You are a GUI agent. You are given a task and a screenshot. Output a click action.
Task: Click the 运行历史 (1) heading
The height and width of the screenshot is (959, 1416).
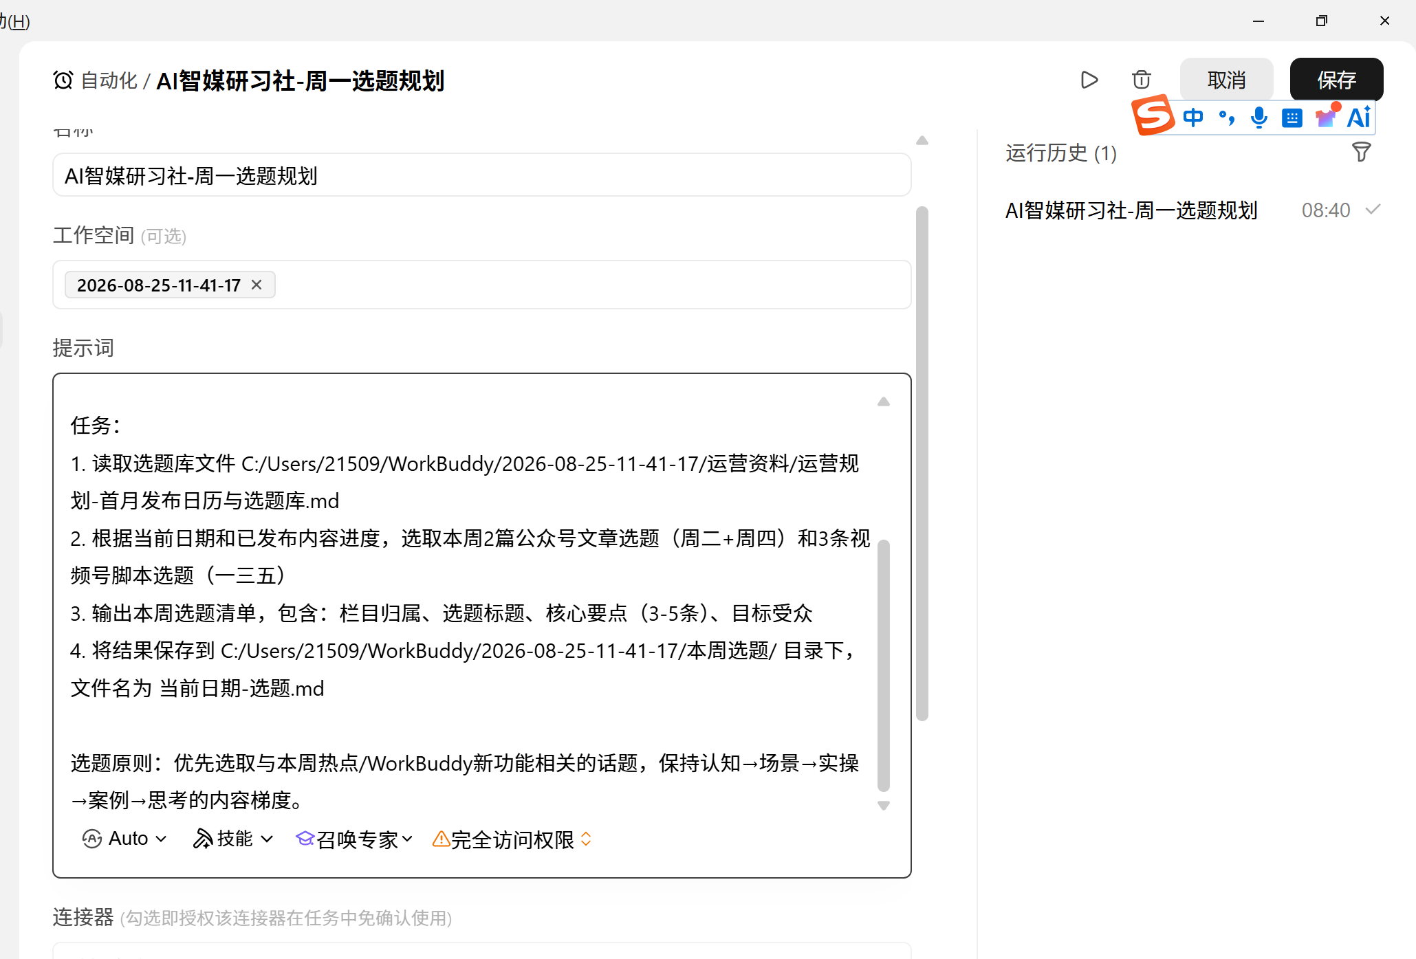pos(1061,153)
